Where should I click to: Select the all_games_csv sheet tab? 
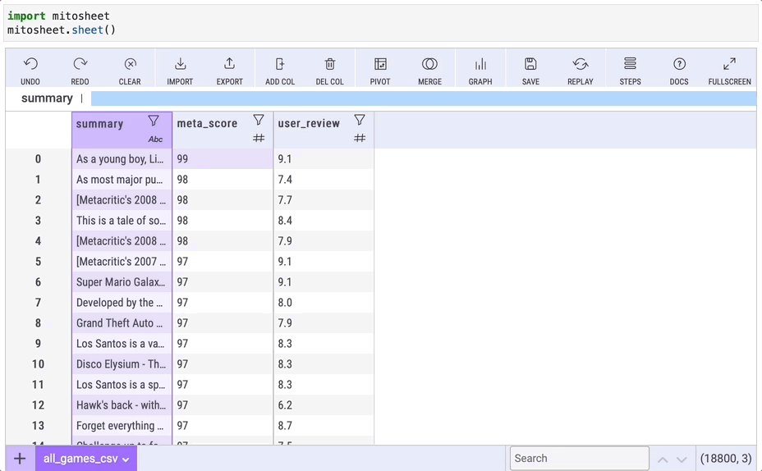coord(80,460)
